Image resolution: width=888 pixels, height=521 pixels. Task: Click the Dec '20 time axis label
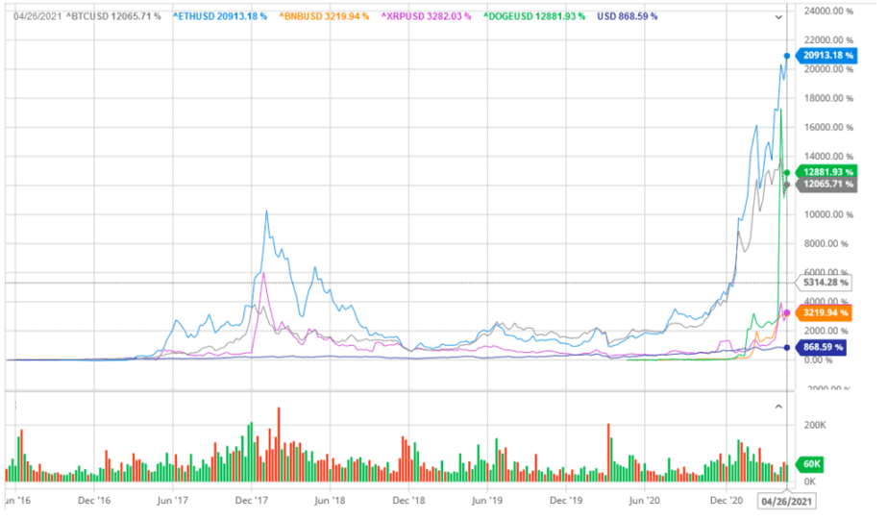point(727,501)
